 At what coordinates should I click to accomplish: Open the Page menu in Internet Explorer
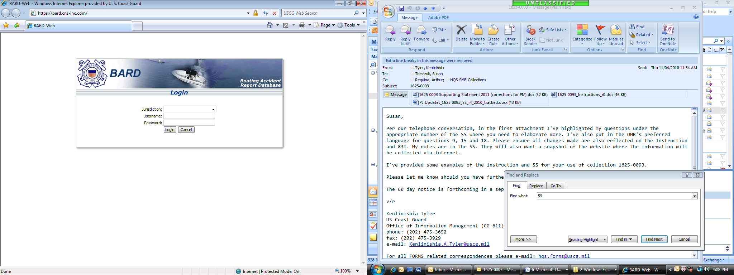324,25
